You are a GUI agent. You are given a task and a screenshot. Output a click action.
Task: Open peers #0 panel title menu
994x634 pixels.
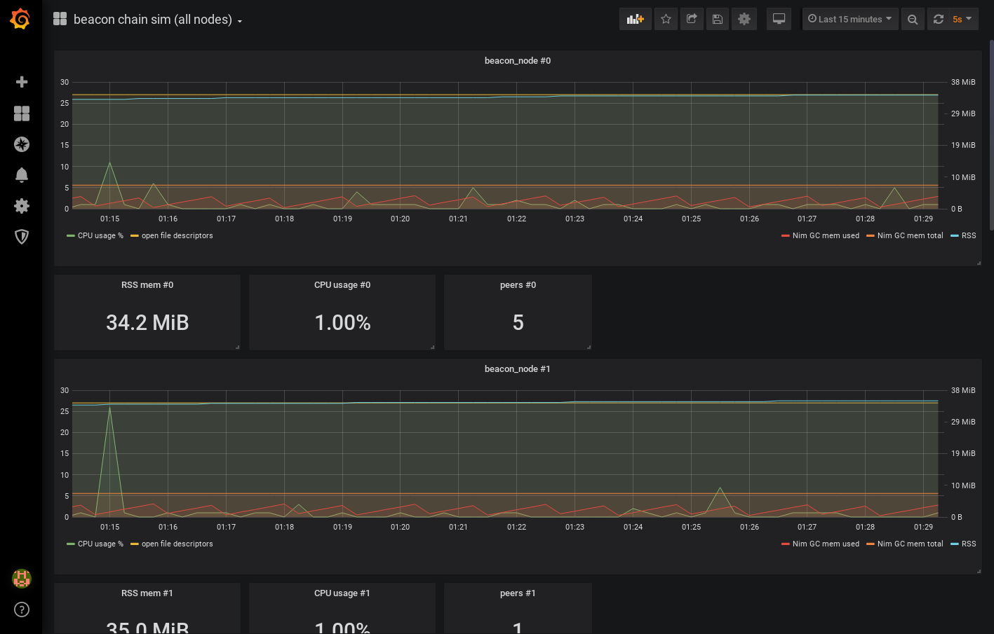pyautogui.click(x=518, y=285)
